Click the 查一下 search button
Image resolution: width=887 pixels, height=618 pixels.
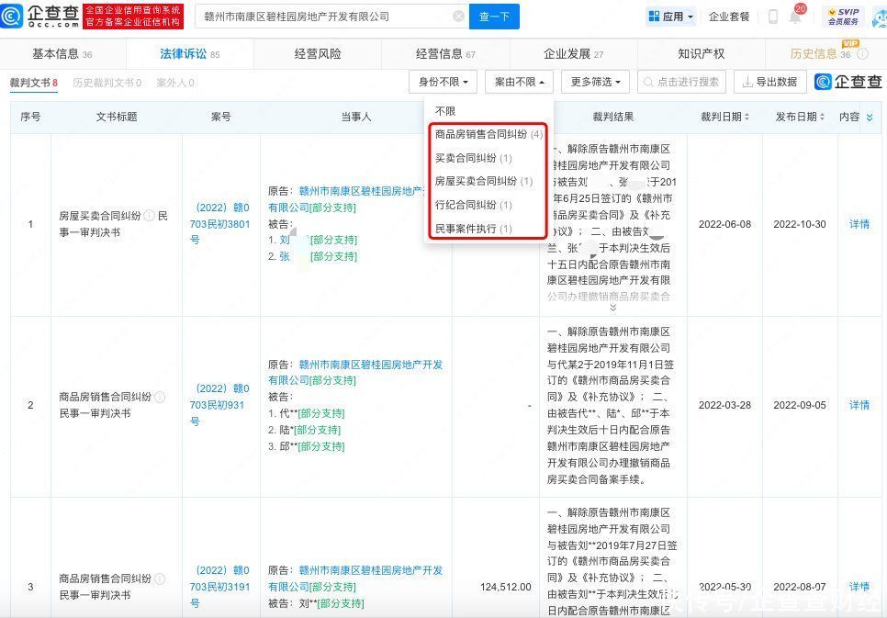(x=494, y=17)
